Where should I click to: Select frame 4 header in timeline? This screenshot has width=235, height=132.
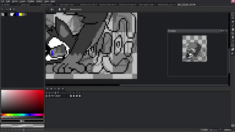[x=80, y=93]
